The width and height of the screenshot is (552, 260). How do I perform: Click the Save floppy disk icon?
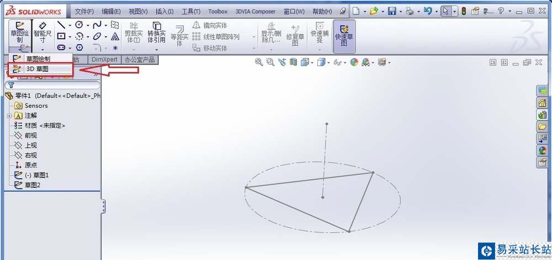pyautogui.click(x=392, y=11)
